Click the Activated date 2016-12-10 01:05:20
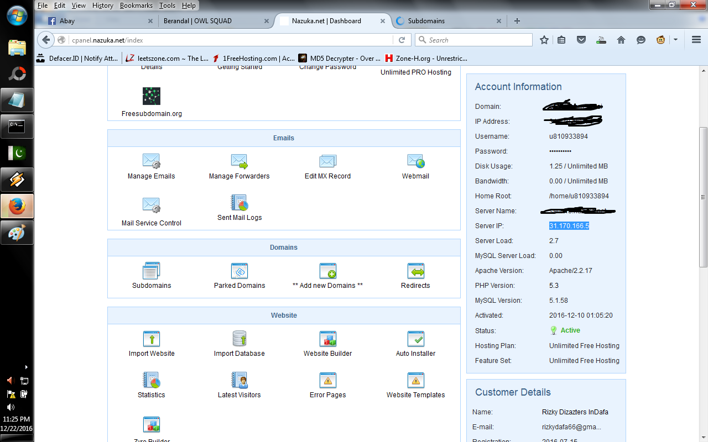The width and height of the screenshot is (708, 442). (581, 315)
